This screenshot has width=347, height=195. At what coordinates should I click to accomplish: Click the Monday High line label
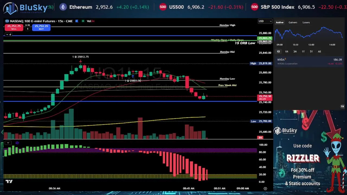coord(227,25)
